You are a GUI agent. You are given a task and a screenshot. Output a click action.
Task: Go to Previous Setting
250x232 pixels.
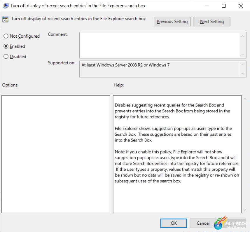click(x=172, y=22)
